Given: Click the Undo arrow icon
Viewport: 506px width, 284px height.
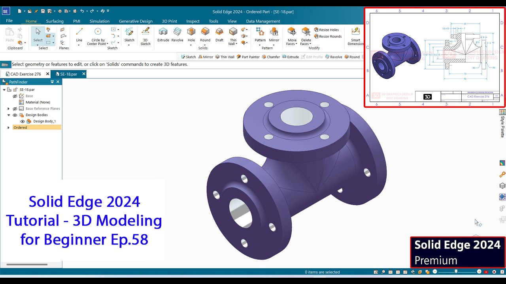Looking at the screenshot, I should 82,11.
